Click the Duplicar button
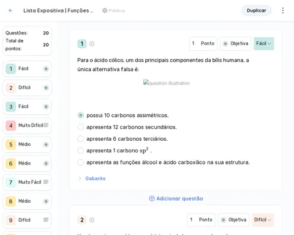294x235 pixels. pos(257,10)
